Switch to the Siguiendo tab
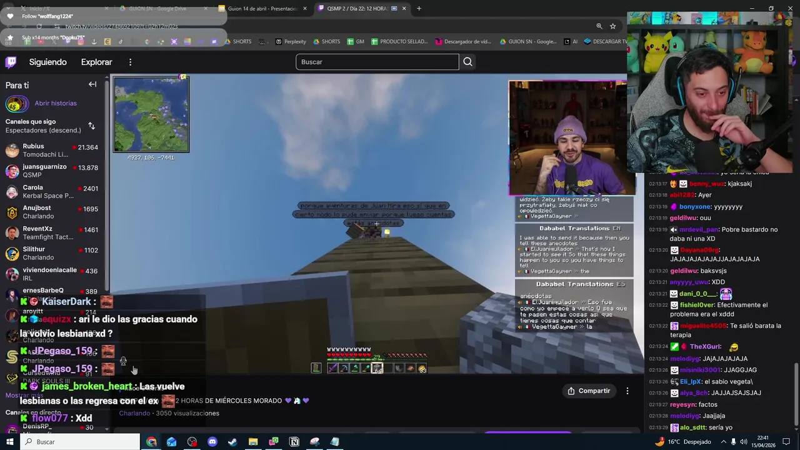Image resolution: width=800 pixels, height=450 pixels. (47, 62)
